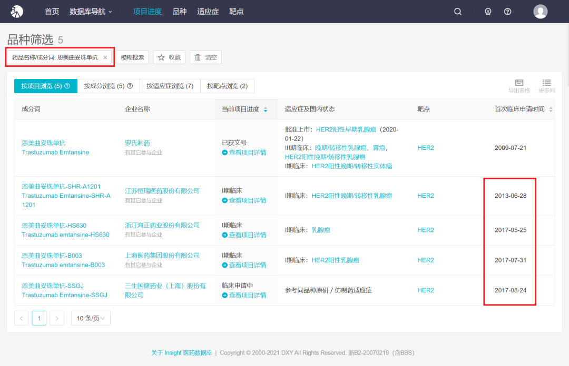569x366 pixels.
Task: Open 上海医药集团股份有限公司 company link
Action: [162, 256]
